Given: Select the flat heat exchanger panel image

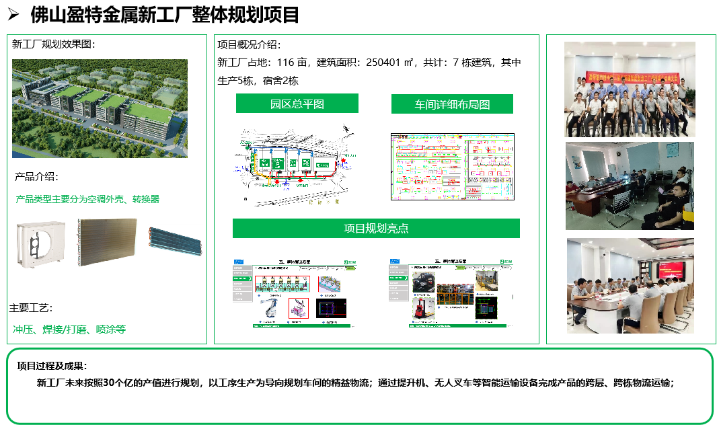Looking at the screenshot, I should point(107,242).
